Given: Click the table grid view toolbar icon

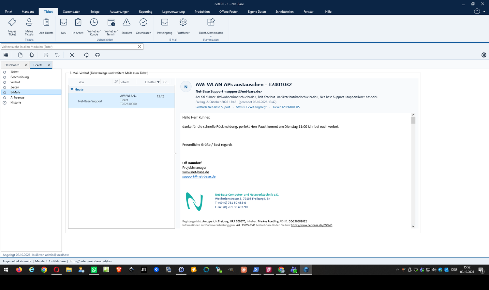Looking at the screenshot, I should tap(6, 55).
